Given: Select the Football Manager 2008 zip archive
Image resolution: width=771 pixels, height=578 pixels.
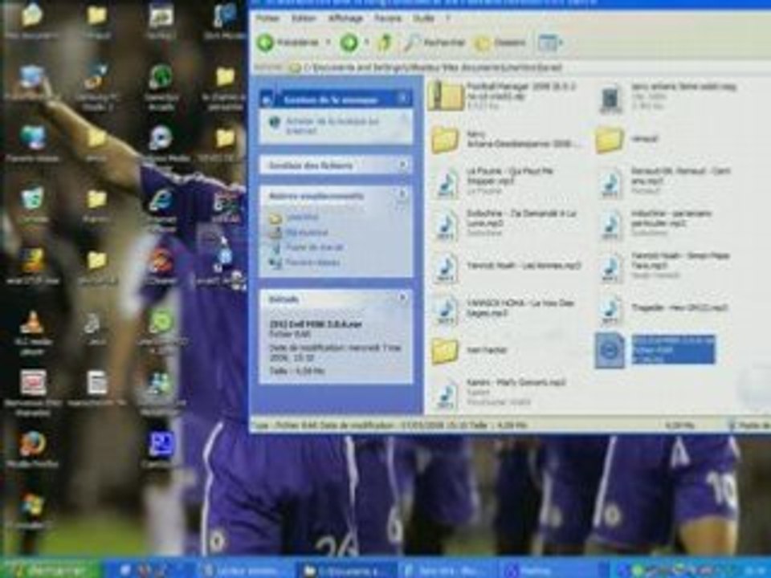Looking at the screenshot, I should click(x=503, y=96).
